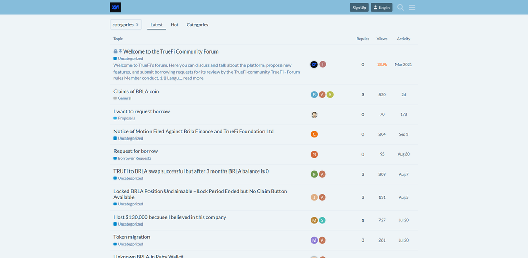The image size is (528, 258).
Task: Click the R avatar on Claims of BRLA coin
Action: [314, 95]
